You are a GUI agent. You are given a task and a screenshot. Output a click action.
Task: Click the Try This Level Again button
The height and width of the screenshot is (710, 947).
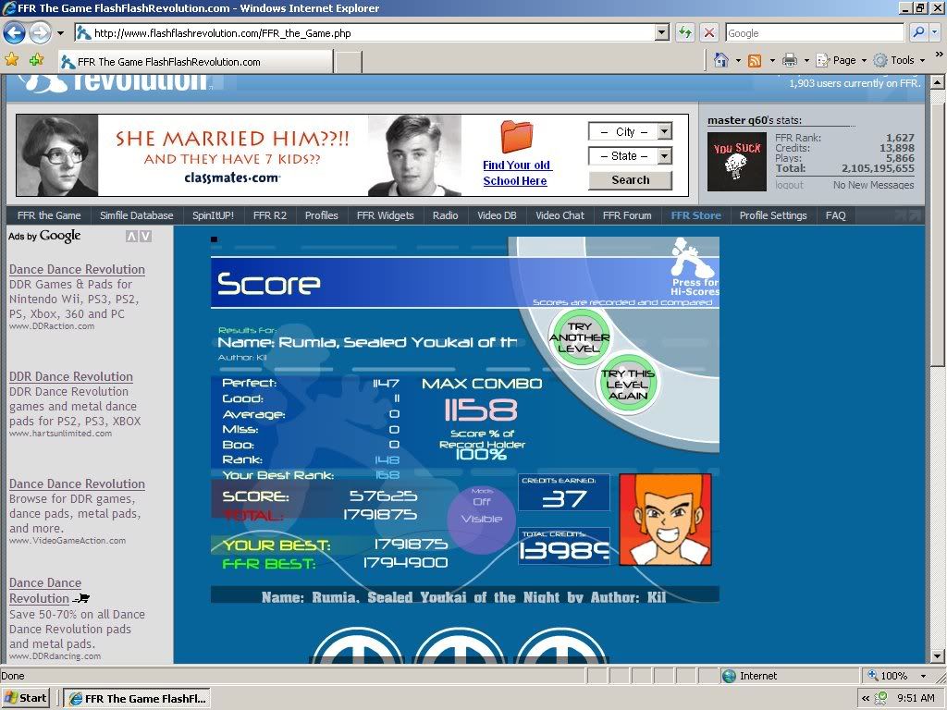628,384
